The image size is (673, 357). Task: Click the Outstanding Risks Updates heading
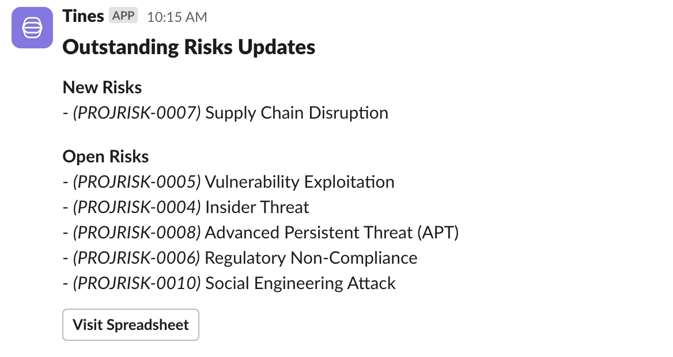pyautogui.click(x=188, y=47)
